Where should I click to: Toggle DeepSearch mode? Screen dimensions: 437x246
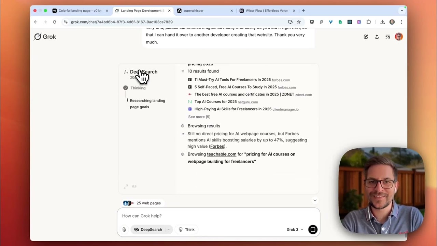click(148, 230)
